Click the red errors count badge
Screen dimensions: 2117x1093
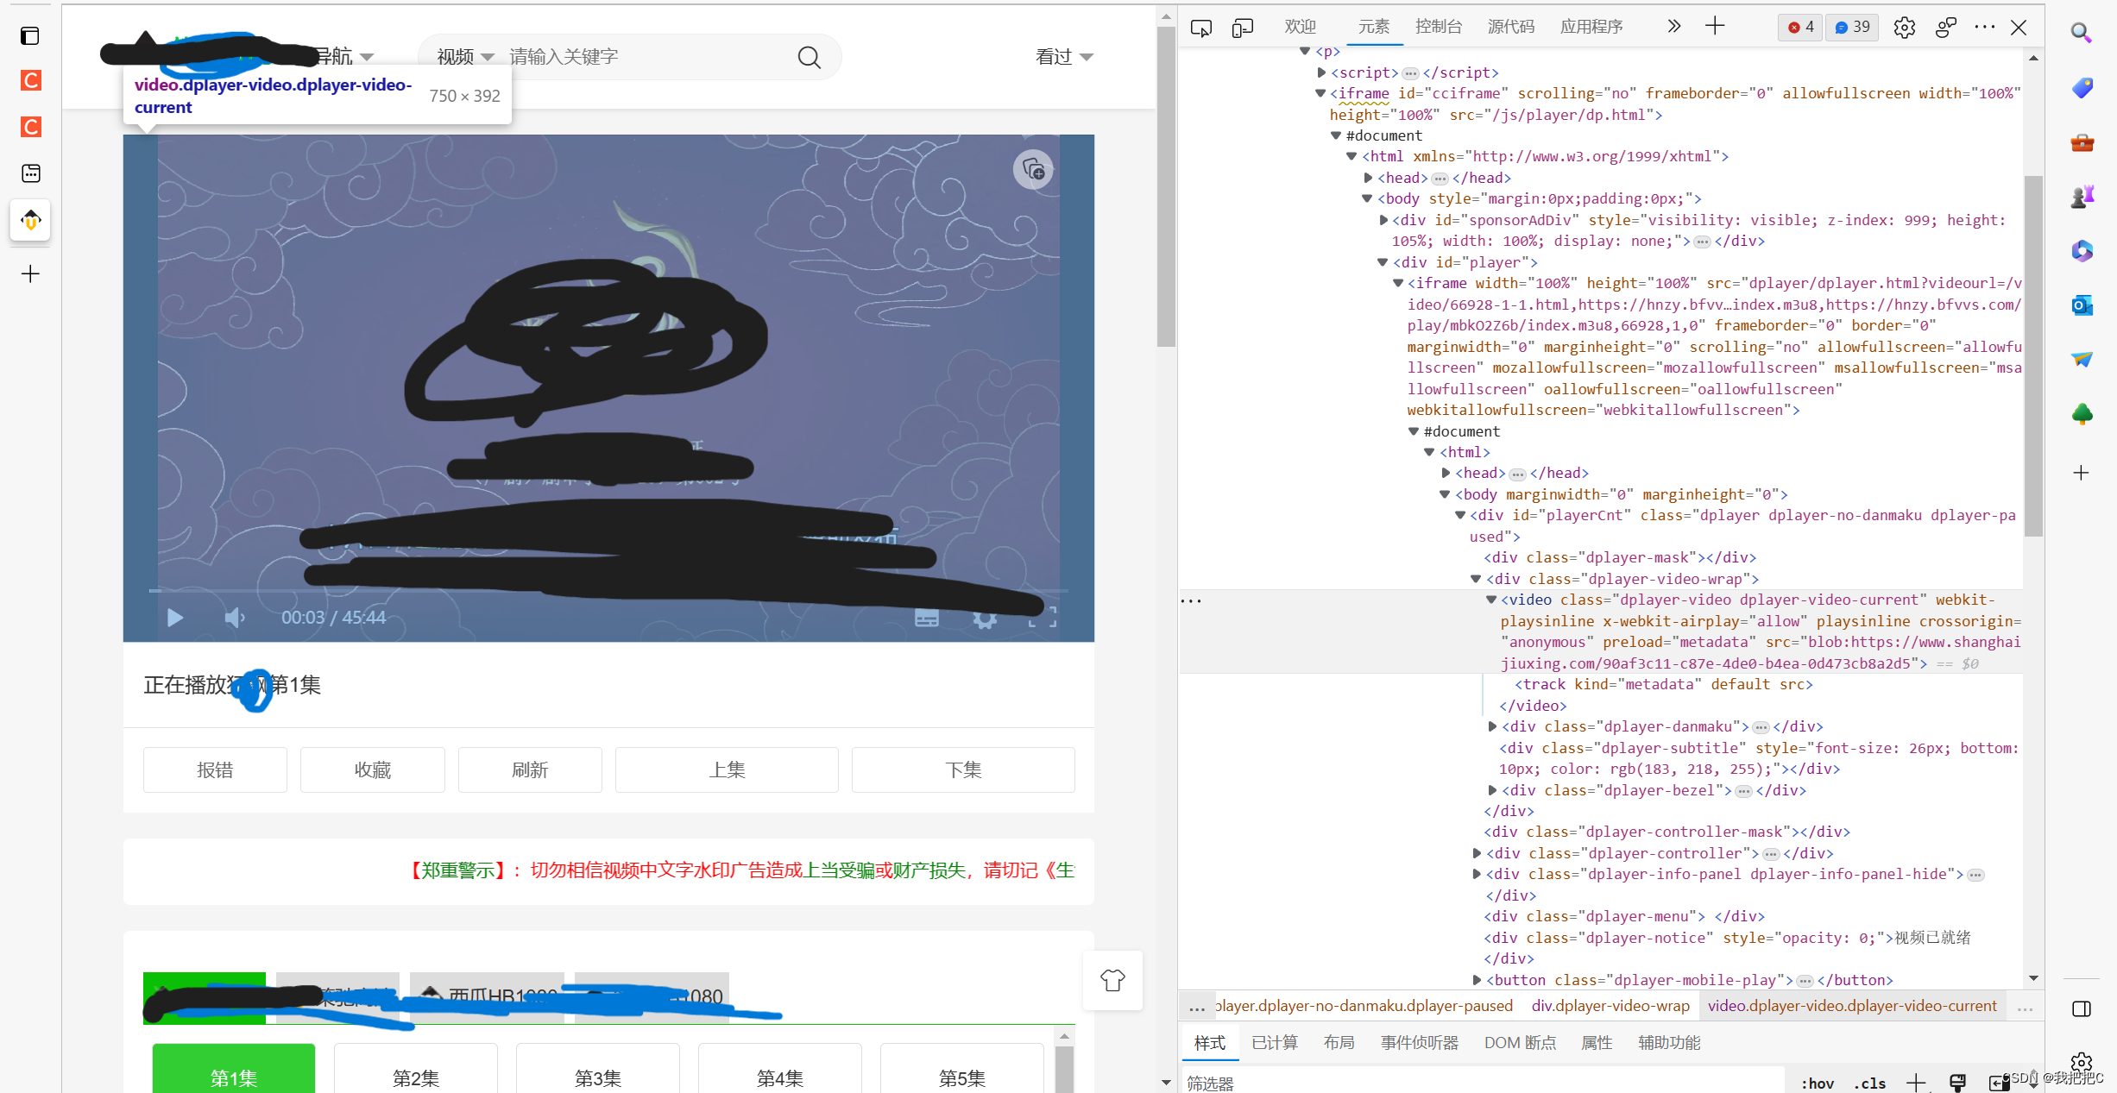tap(1800, 28)
